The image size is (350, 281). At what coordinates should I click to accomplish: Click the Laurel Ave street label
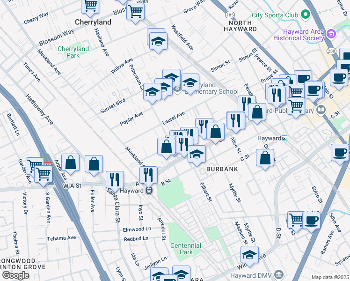tap(174, 118)
